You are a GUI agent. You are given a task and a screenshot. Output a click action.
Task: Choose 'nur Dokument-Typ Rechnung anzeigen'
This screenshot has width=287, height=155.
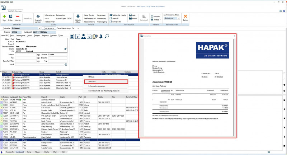(x=104, y=91)
